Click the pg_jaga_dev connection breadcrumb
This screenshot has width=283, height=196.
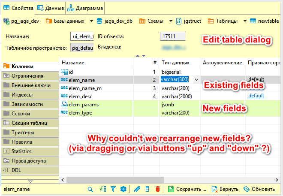(x=21, y=21)
